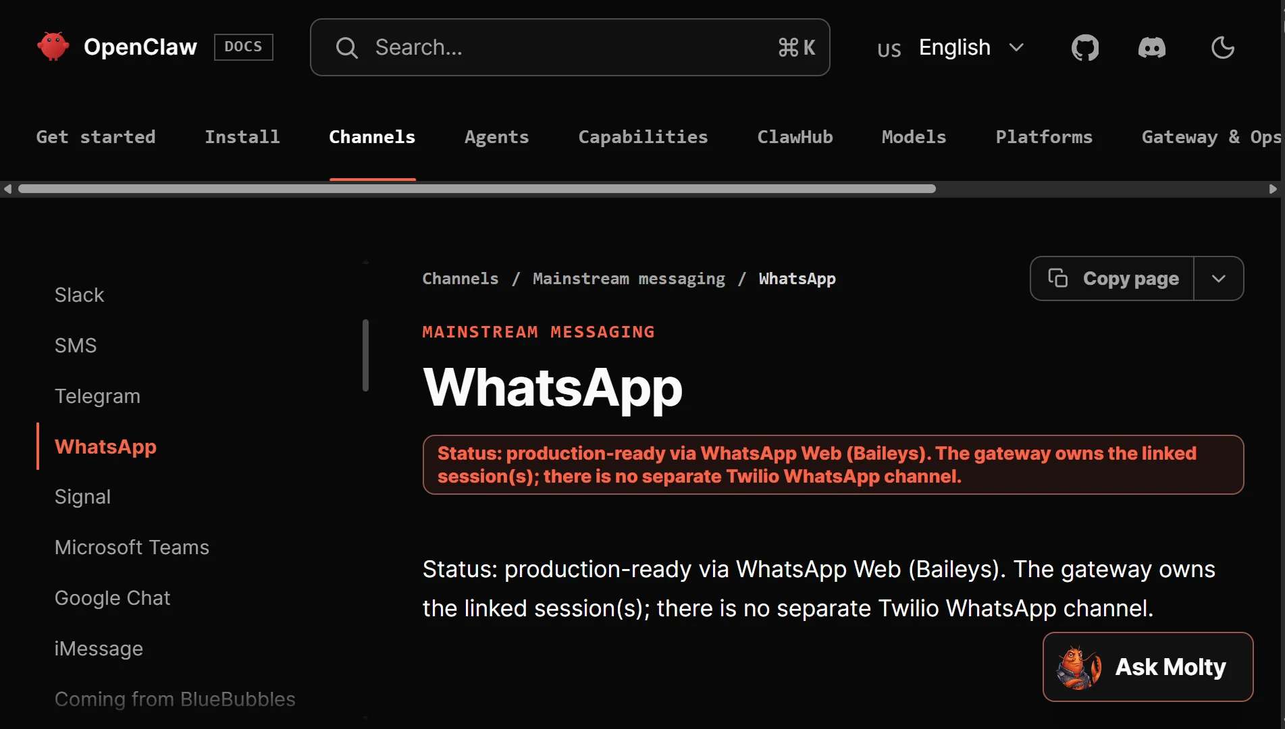The height and width of the screenshot is (729, 1285).
Task: Open Microsoft Teams in the sidebar
Action: tap(132, 547)
